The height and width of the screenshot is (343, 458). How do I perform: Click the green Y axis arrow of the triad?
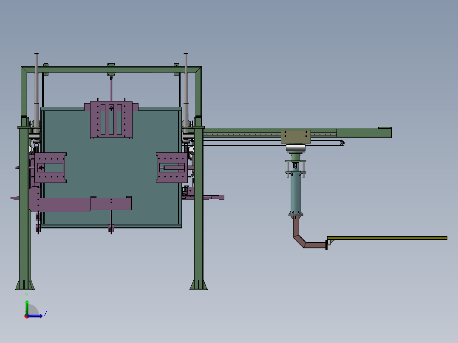click(x=27, y=305)
